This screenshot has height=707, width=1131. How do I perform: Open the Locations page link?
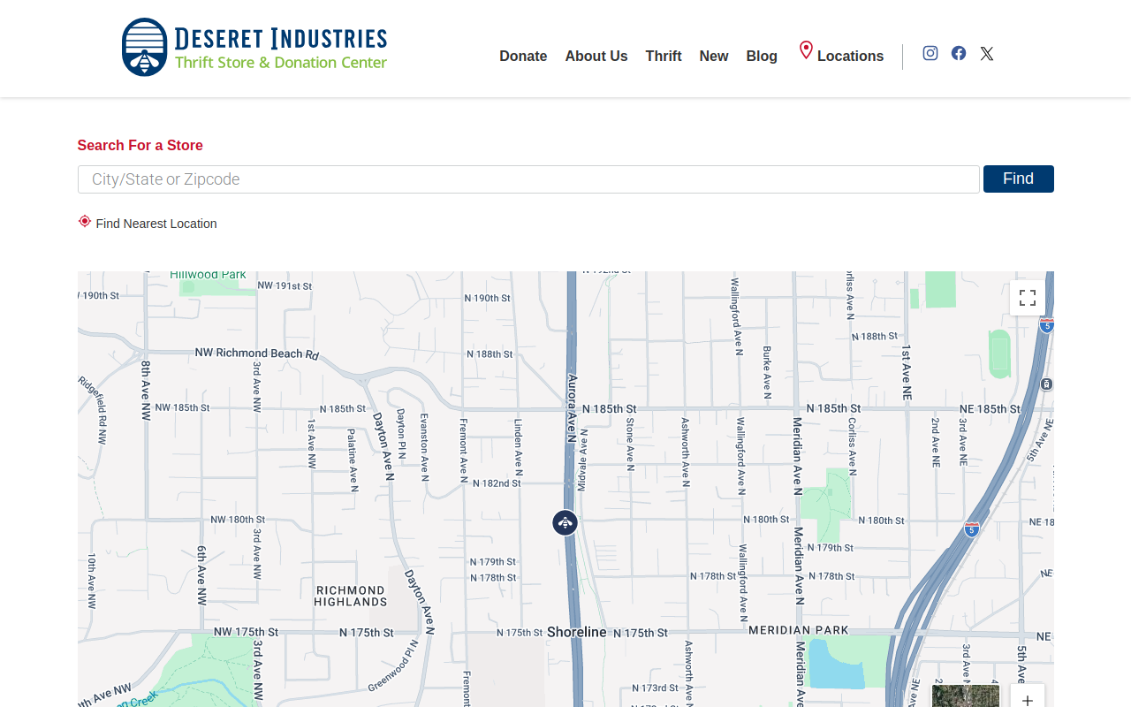[850, 57]
